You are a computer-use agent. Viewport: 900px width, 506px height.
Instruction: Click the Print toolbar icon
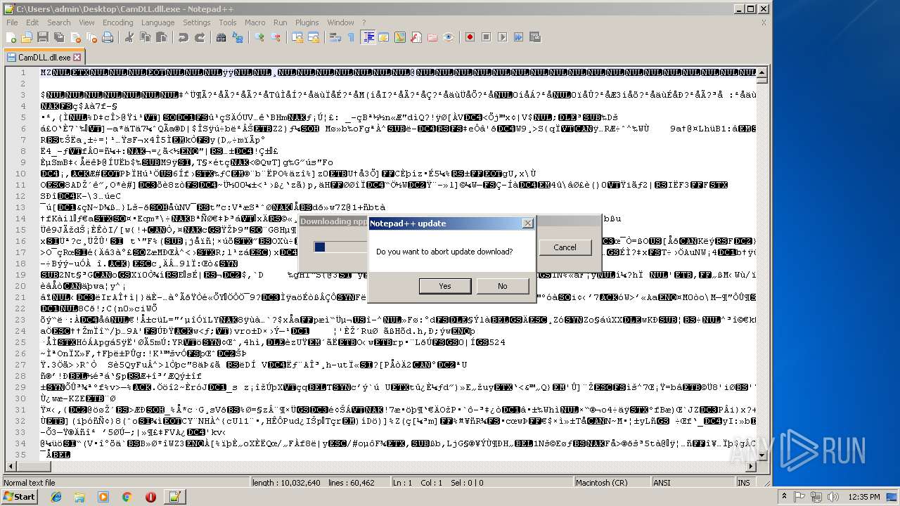(x=108, y=37)
